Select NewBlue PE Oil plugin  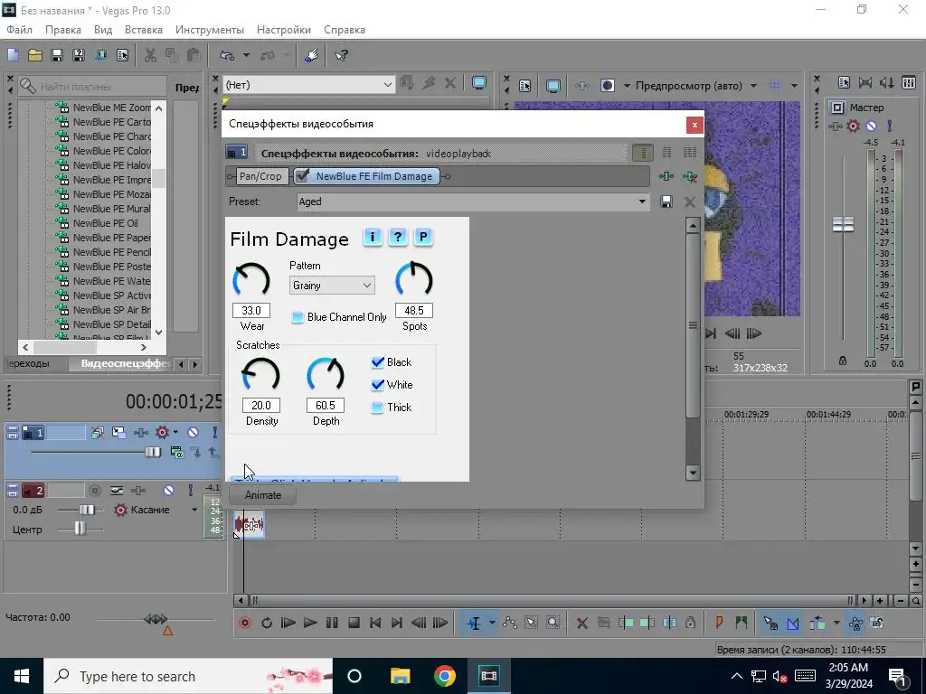click(105, 223)
